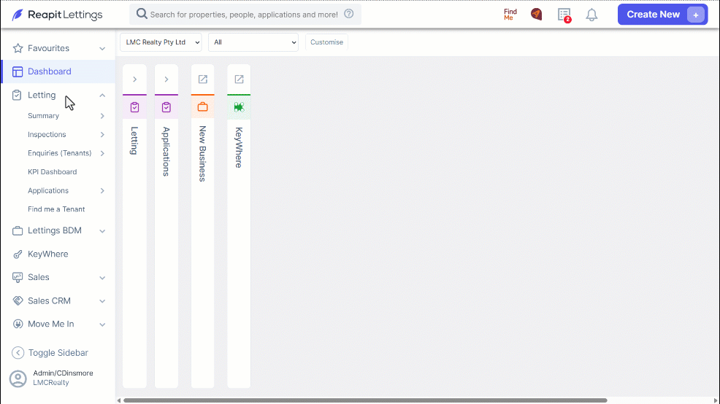Click the horizontal scrollbar at bottom

click(365, 400)
